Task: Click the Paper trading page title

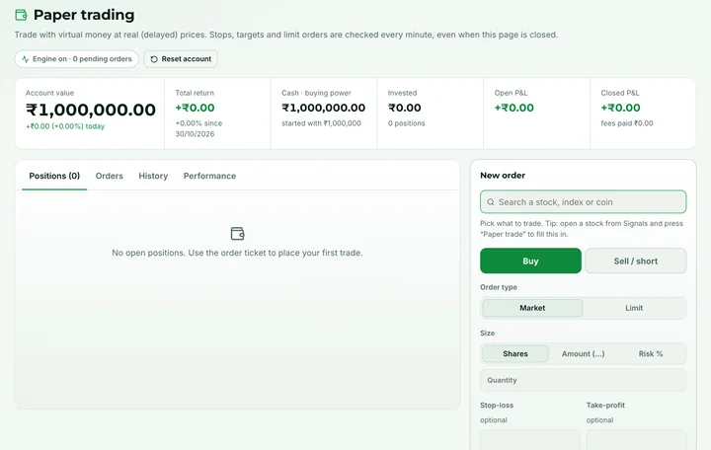Action: pyautogui.click(x=84, y=15)
